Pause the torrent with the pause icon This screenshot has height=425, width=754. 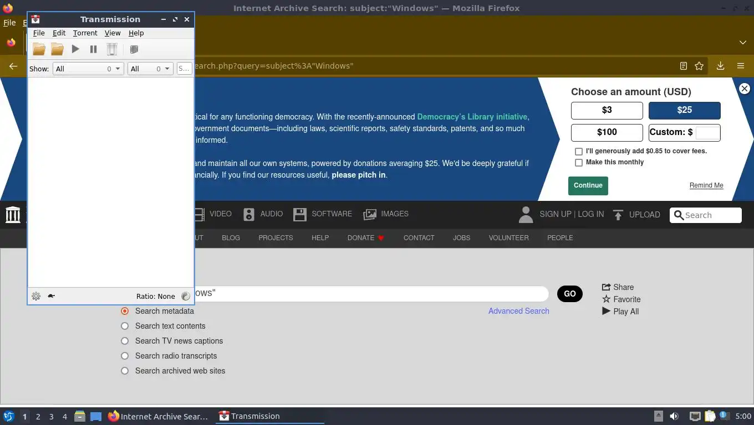point(93,49)
